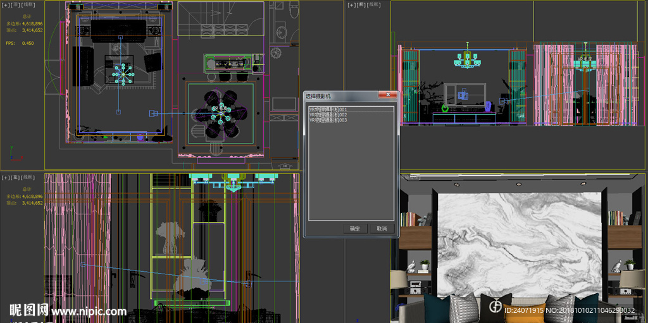Open the 前 view label menu
Image resolution: width=648 pixels, height=323 pixels.
(x=361, y=4)
